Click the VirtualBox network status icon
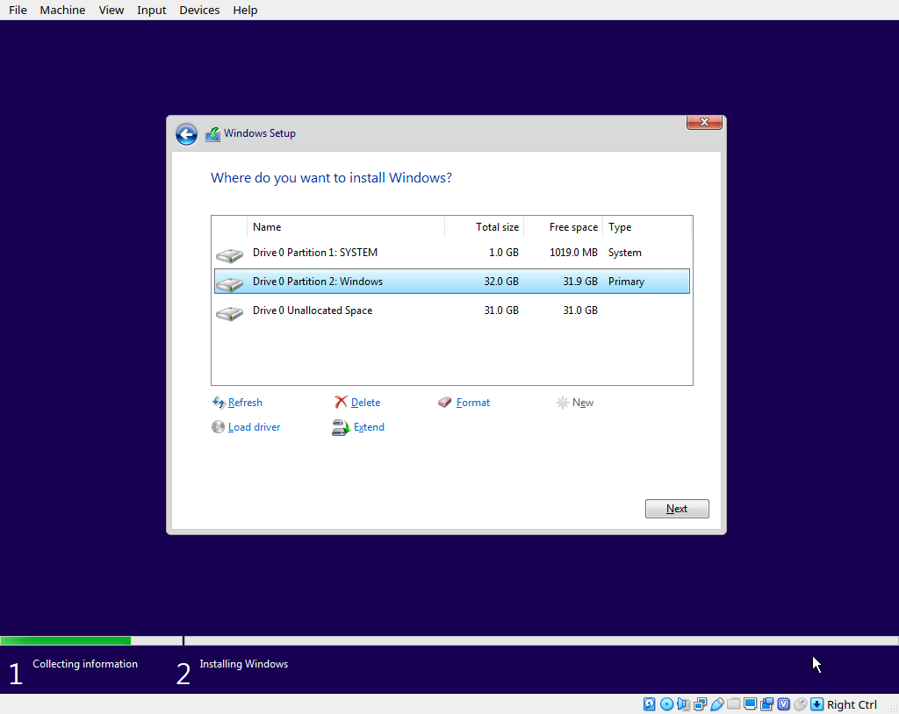Image resolution: width=899 pixels, height=714 pixels. [x=700, y=704]
